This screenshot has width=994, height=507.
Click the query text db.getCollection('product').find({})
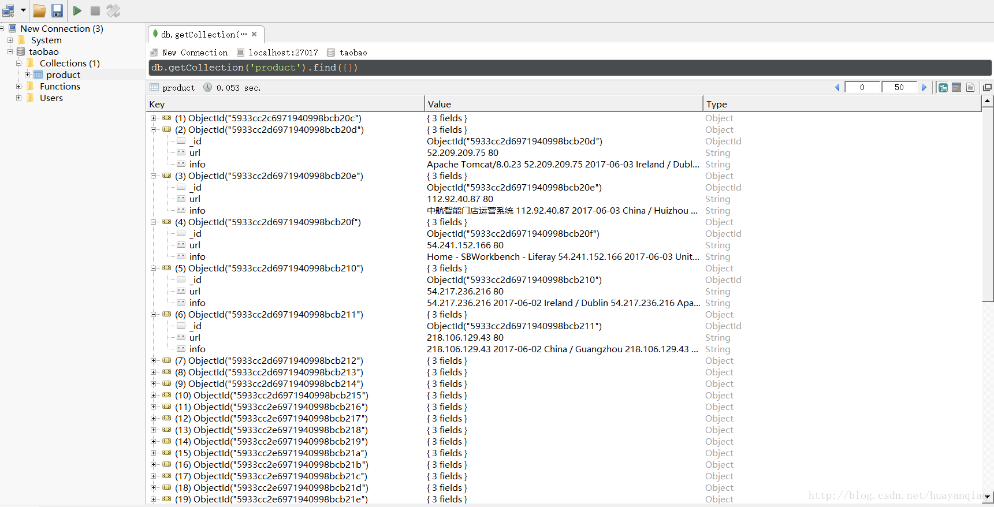(255, 68)
